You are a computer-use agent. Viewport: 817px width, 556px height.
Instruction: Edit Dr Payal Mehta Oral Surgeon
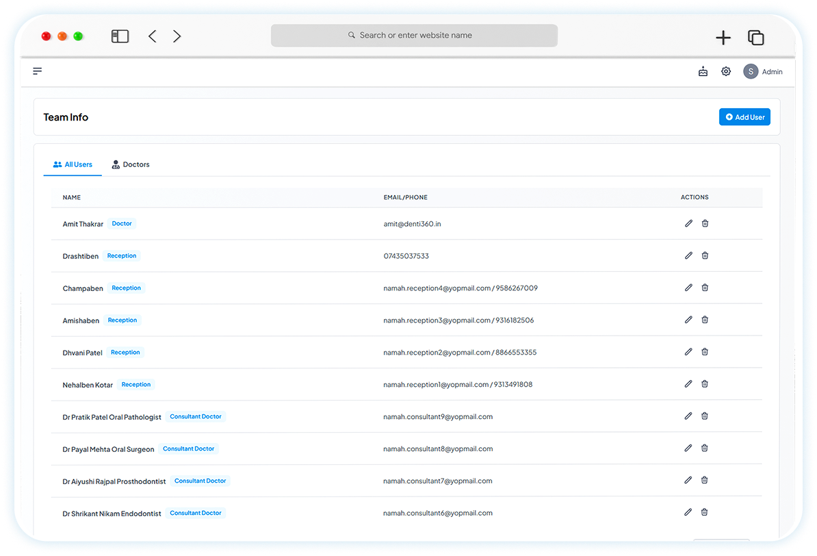pos(688,448)
